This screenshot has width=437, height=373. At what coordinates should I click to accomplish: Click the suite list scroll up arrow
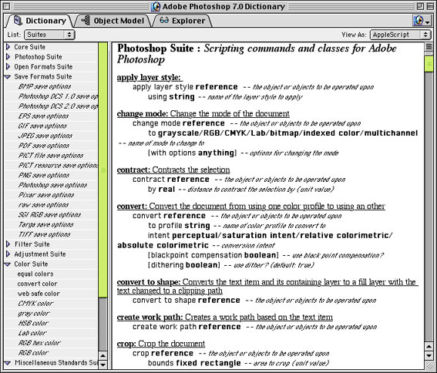(103, 356)
